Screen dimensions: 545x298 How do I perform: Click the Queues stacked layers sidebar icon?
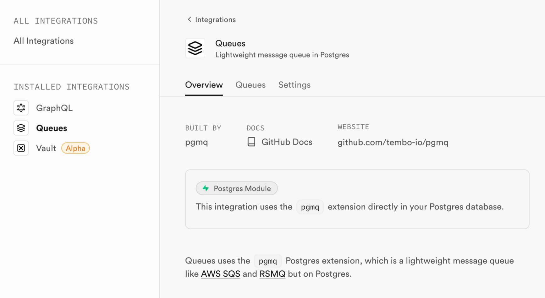point(21,128)
